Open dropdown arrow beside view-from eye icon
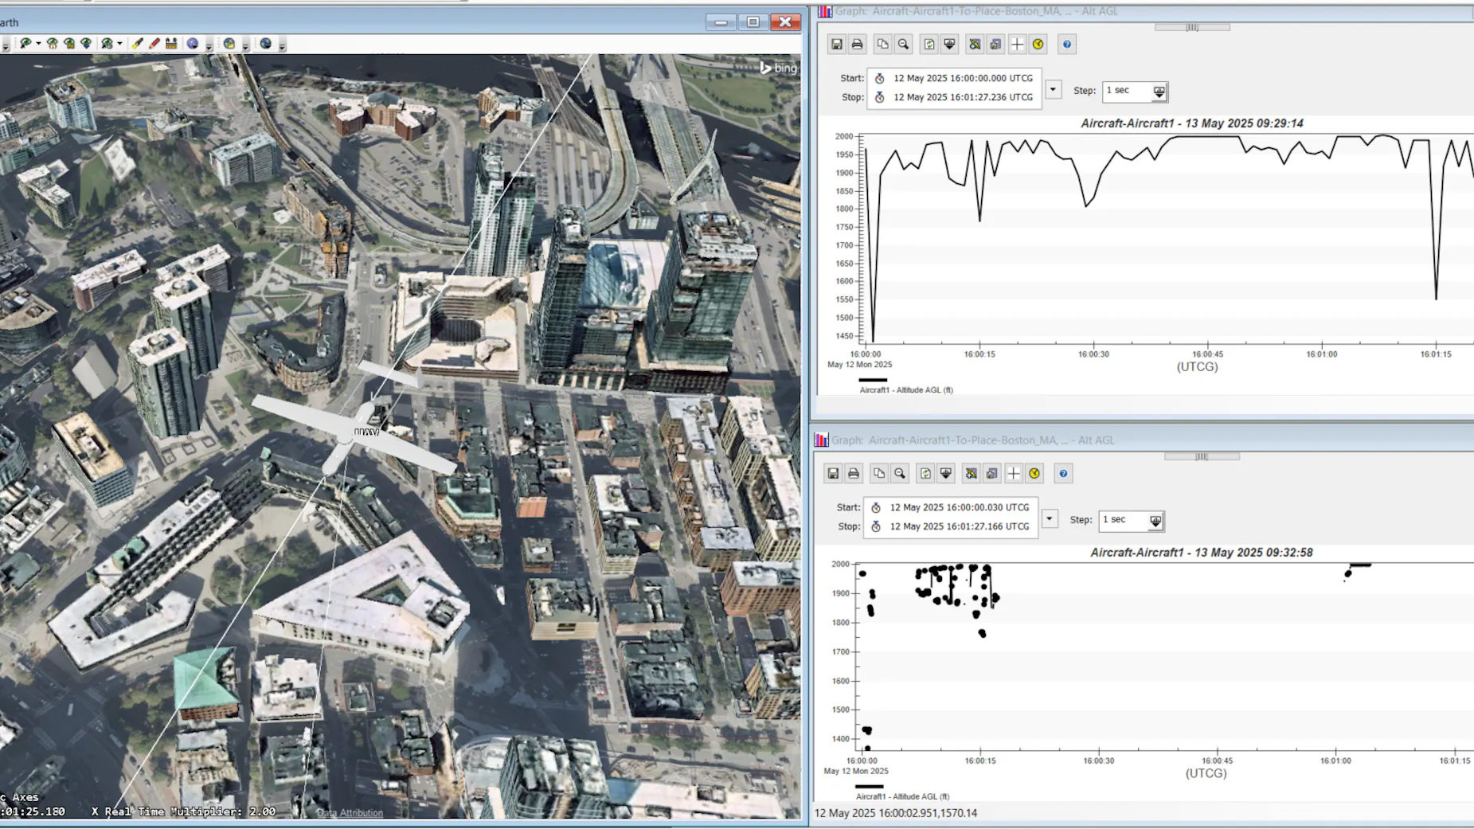 38,44
